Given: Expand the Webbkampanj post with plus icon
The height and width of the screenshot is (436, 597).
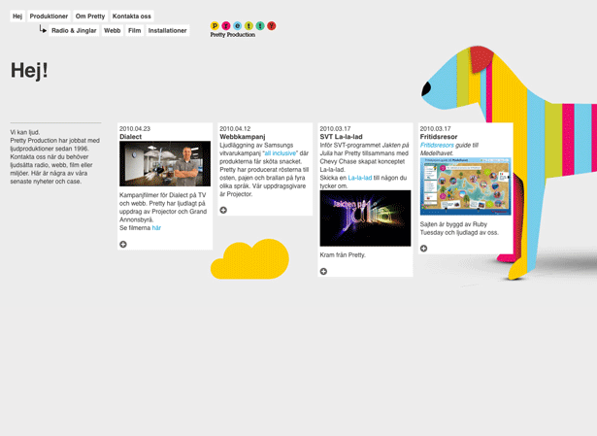Looking at the screenshot, I should [x=223, y=210].
